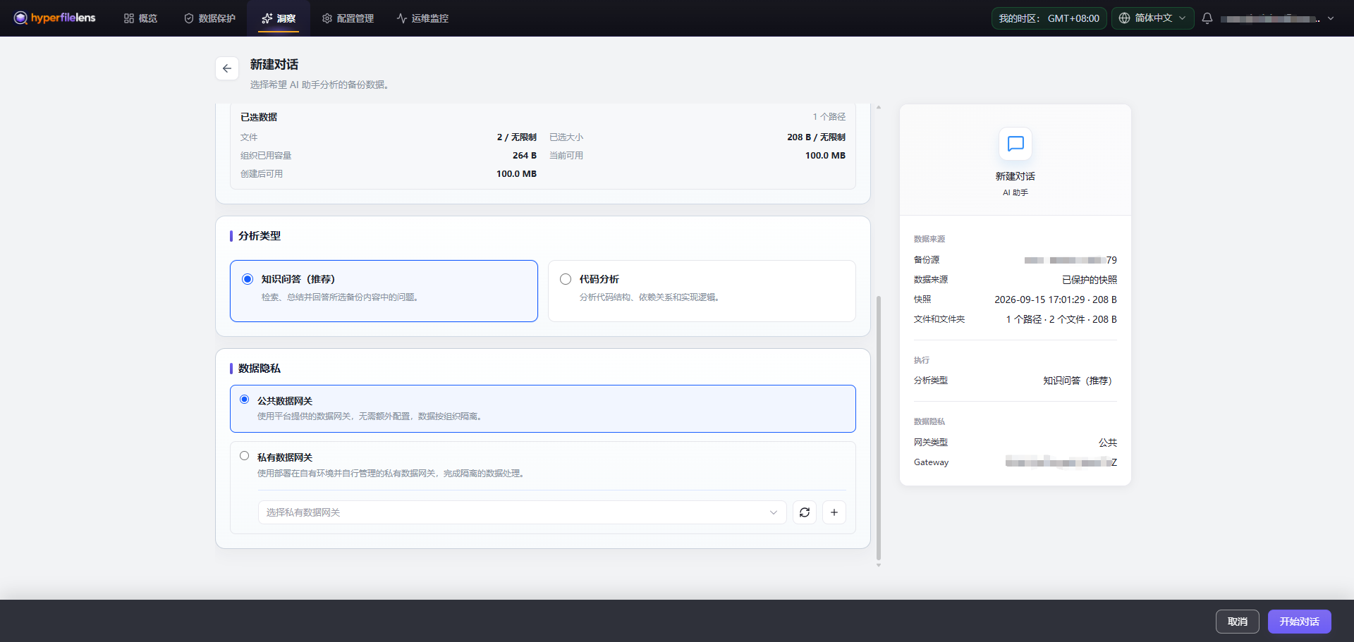Open the 运维监控 tab
1354x642 pixels.
pyautogui.click(x=422, y=18)
